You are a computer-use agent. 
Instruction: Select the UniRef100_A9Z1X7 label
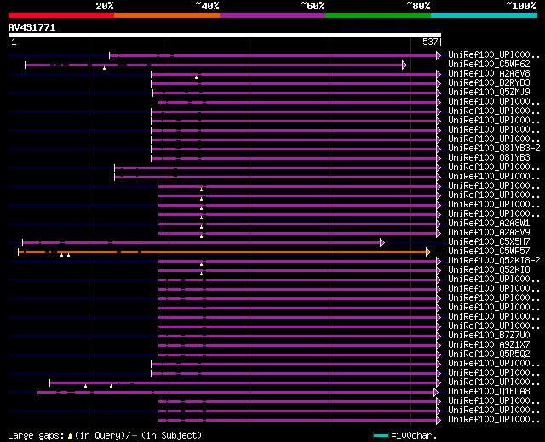[489, 345]
